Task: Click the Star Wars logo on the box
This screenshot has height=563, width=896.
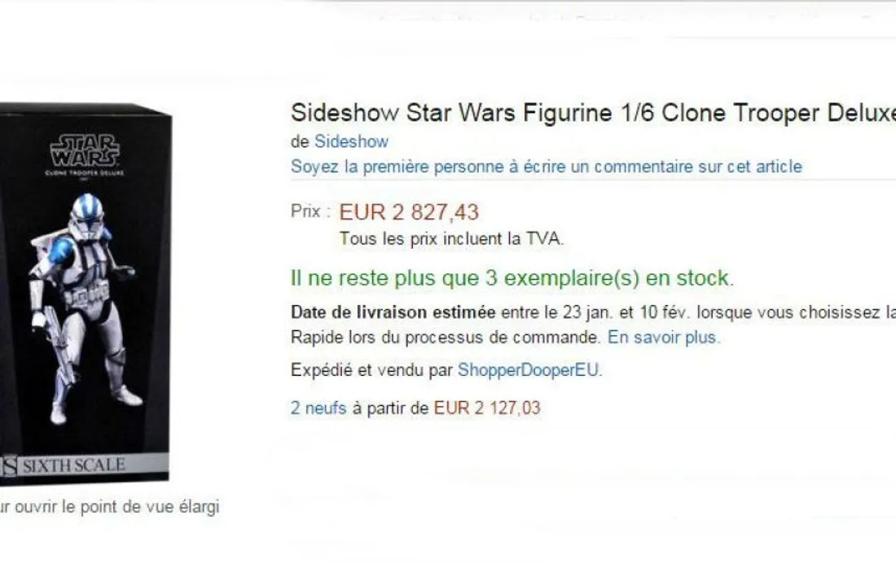Action: tap(85, 151)
